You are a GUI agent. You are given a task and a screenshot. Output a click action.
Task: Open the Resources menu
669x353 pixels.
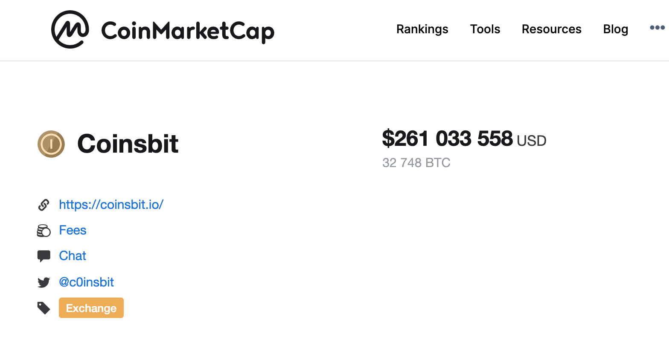coord(551,29)
